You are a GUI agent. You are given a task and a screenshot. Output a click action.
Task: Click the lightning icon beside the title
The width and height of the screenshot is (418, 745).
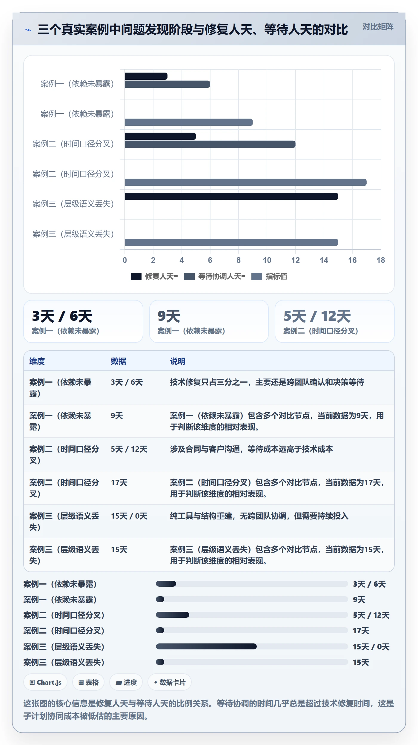click(28, 30)
